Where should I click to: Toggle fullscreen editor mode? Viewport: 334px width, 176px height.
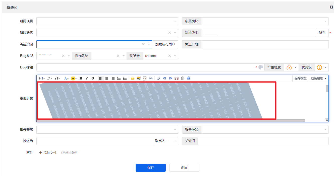pos(177,78)
